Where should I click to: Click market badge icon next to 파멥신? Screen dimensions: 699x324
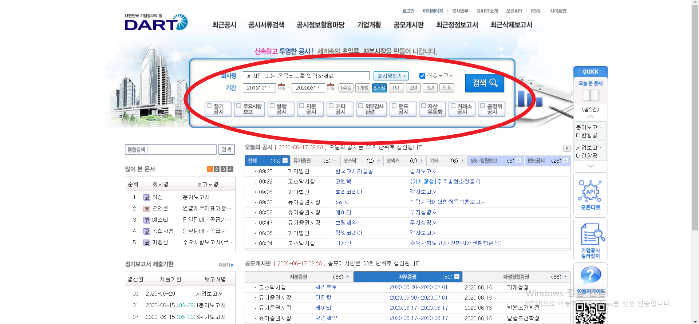click(147, 243)
